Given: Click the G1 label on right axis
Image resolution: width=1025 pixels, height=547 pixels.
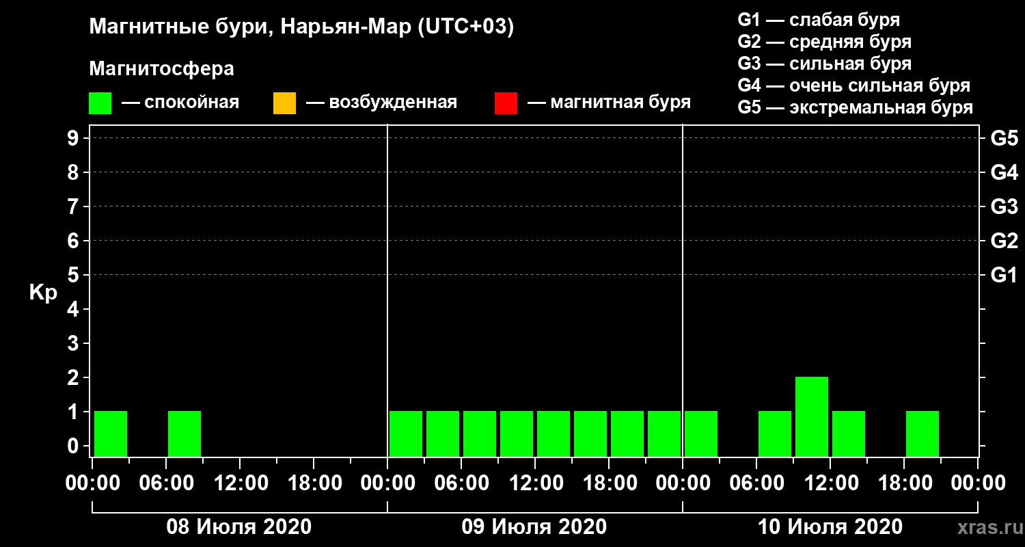Looking at the screenshot, I should (1004, 275).
